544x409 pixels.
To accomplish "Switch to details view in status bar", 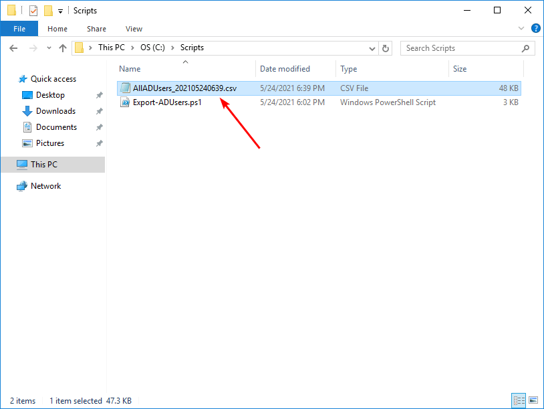I will [x=519, y=401].
